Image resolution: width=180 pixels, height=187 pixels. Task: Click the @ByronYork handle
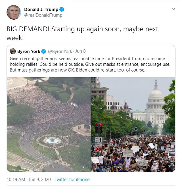(x=60, y=51)
